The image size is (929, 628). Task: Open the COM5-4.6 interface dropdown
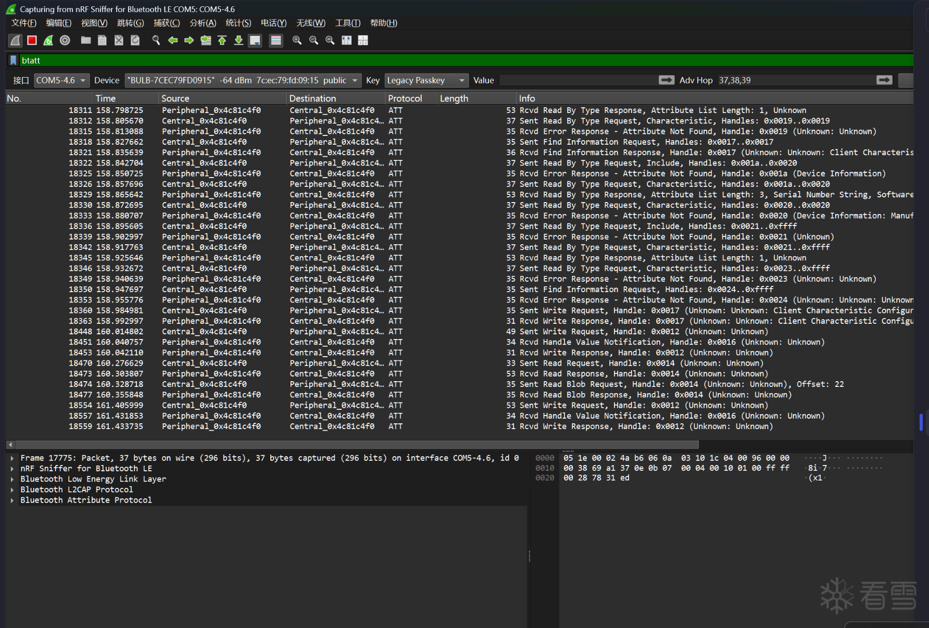tap(61, 80)
